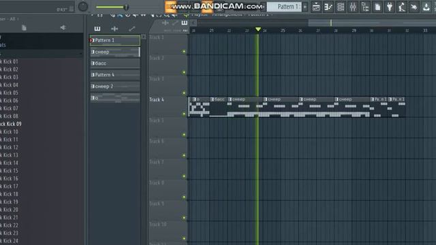Screen dimensions: 436x245
Task: Mute Track 1 with its green dot
Action: (184, 52)
